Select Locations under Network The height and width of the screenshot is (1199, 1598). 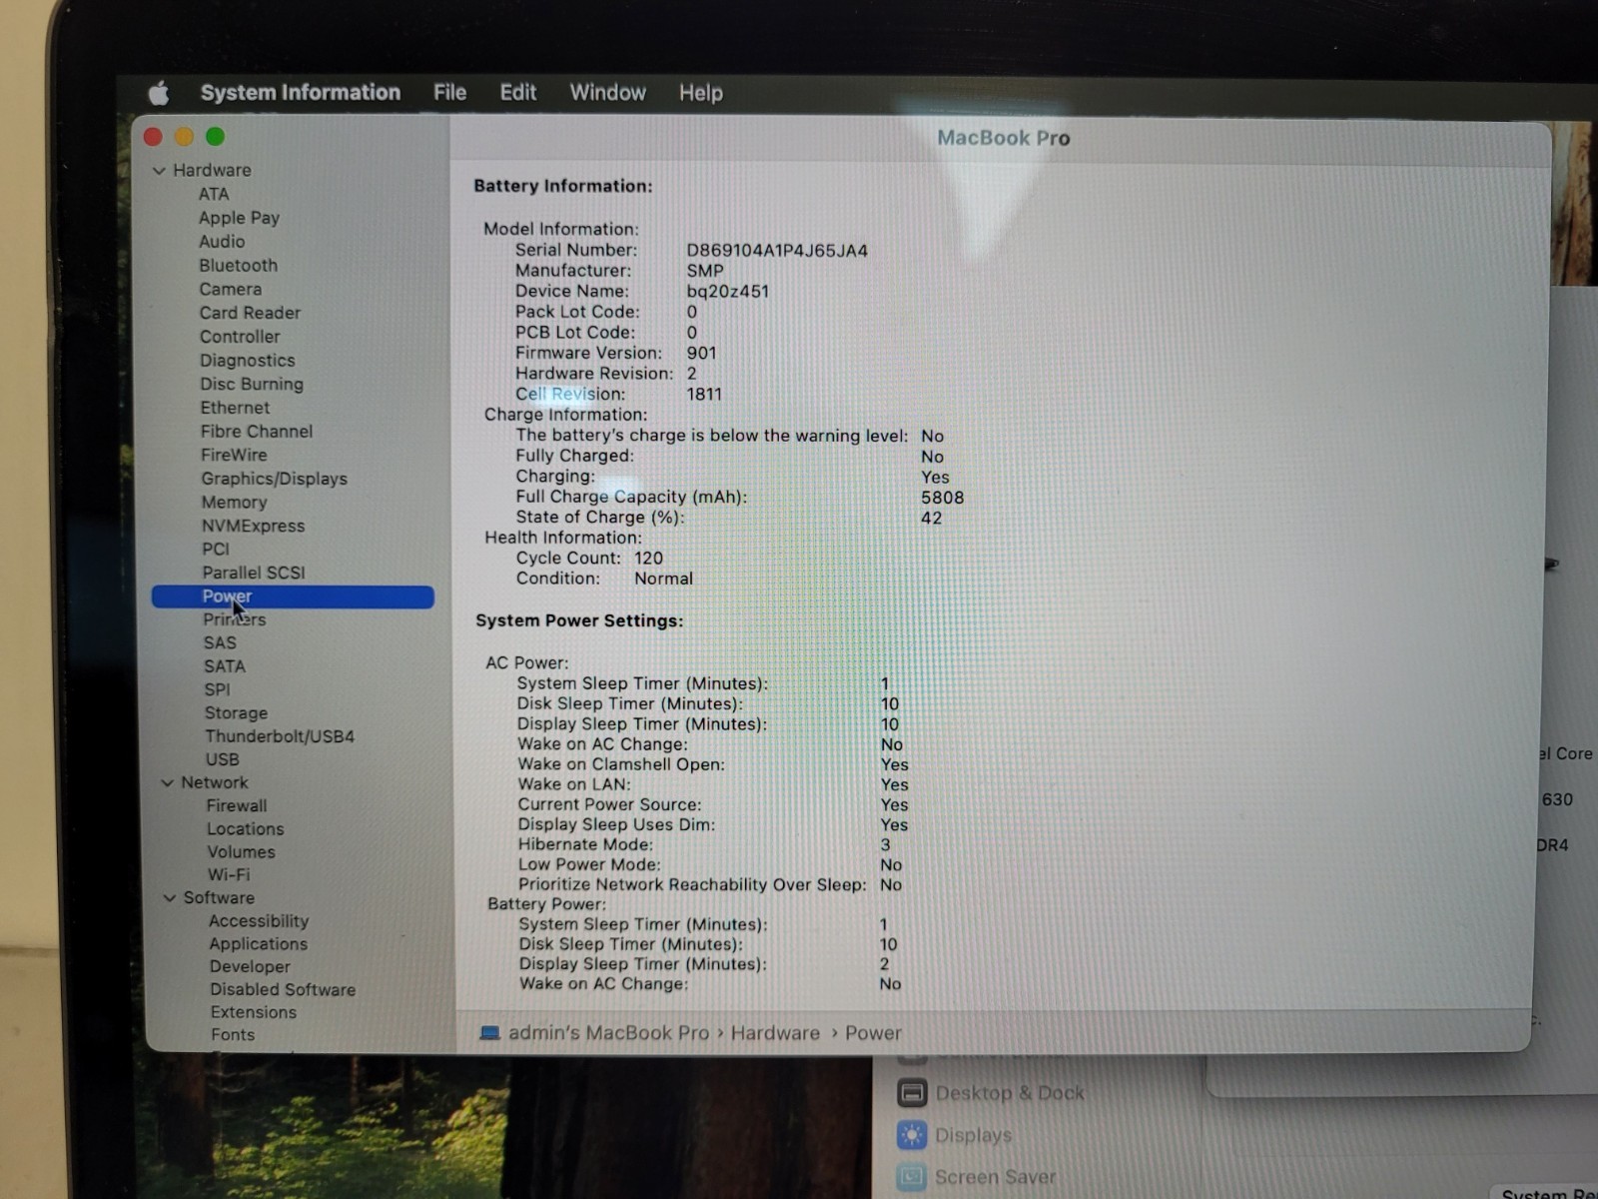click(x=246, y=829)
